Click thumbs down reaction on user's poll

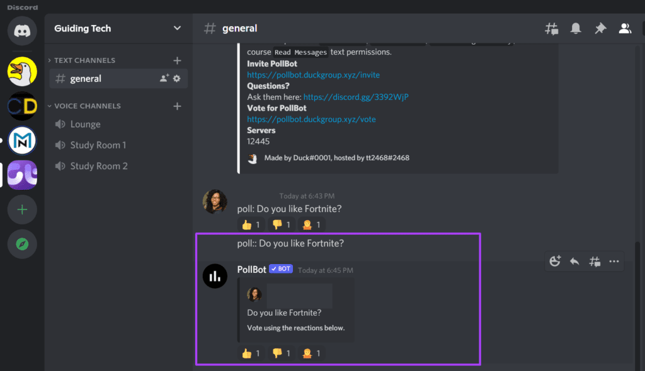282,224
